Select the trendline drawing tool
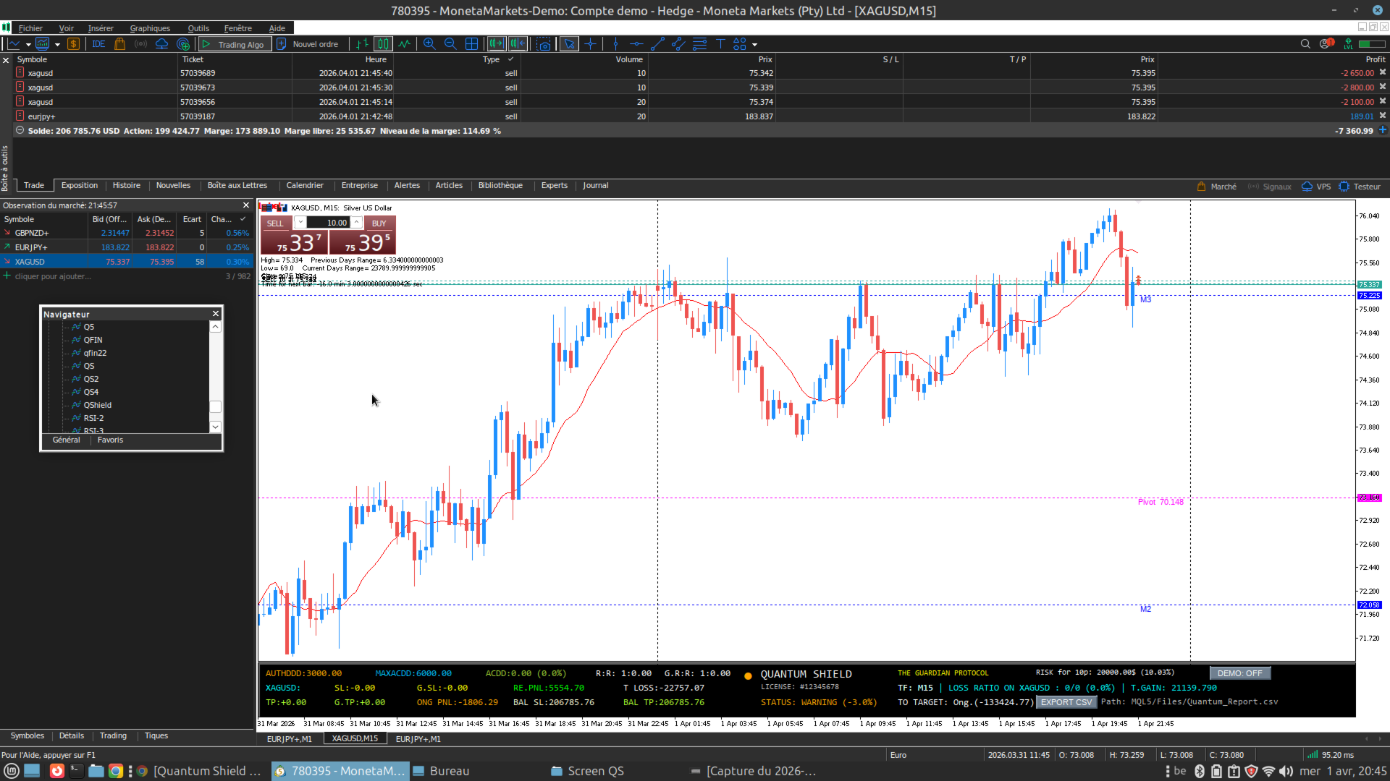1390x781 pixels. [657, 44]
